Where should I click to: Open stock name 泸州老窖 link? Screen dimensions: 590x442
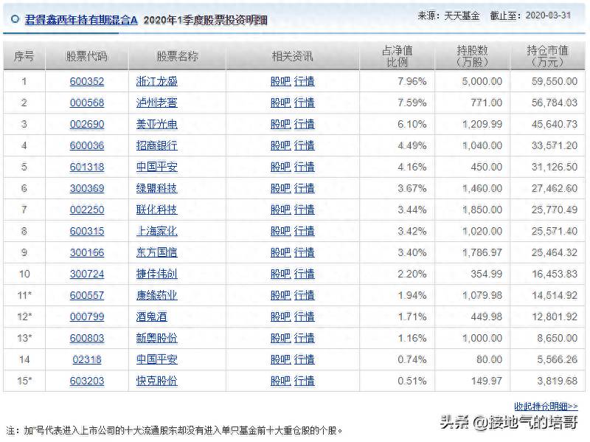coord(156,103)
